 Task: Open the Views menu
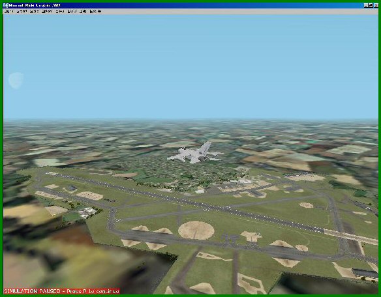pyautogui.click(x=60, y=11)
